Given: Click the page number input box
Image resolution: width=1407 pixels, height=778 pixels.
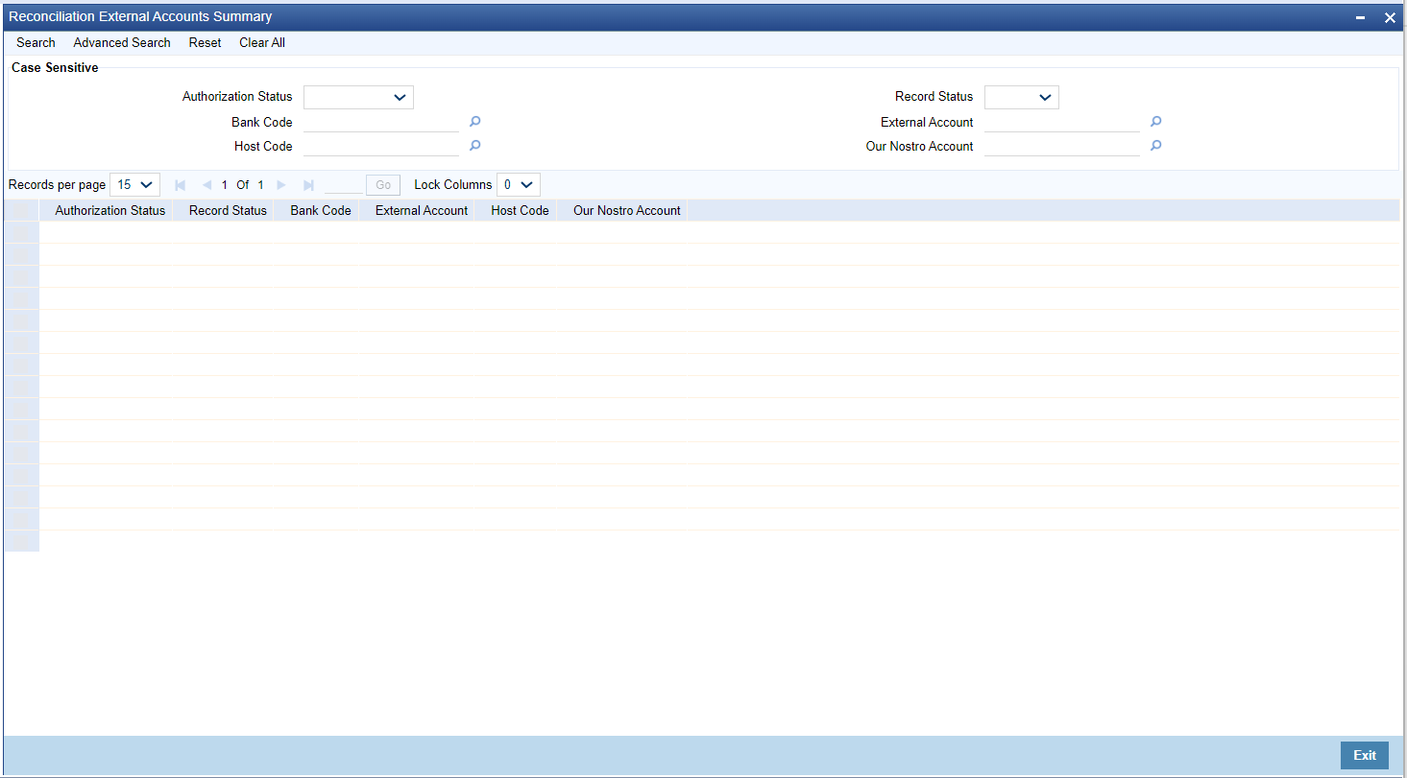Looking at the screenshot, I should (344, 185).
